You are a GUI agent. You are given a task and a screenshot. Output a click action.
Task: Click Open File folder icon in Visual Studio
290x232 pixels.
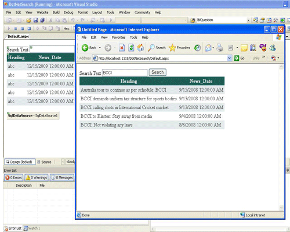coord(29,20)
